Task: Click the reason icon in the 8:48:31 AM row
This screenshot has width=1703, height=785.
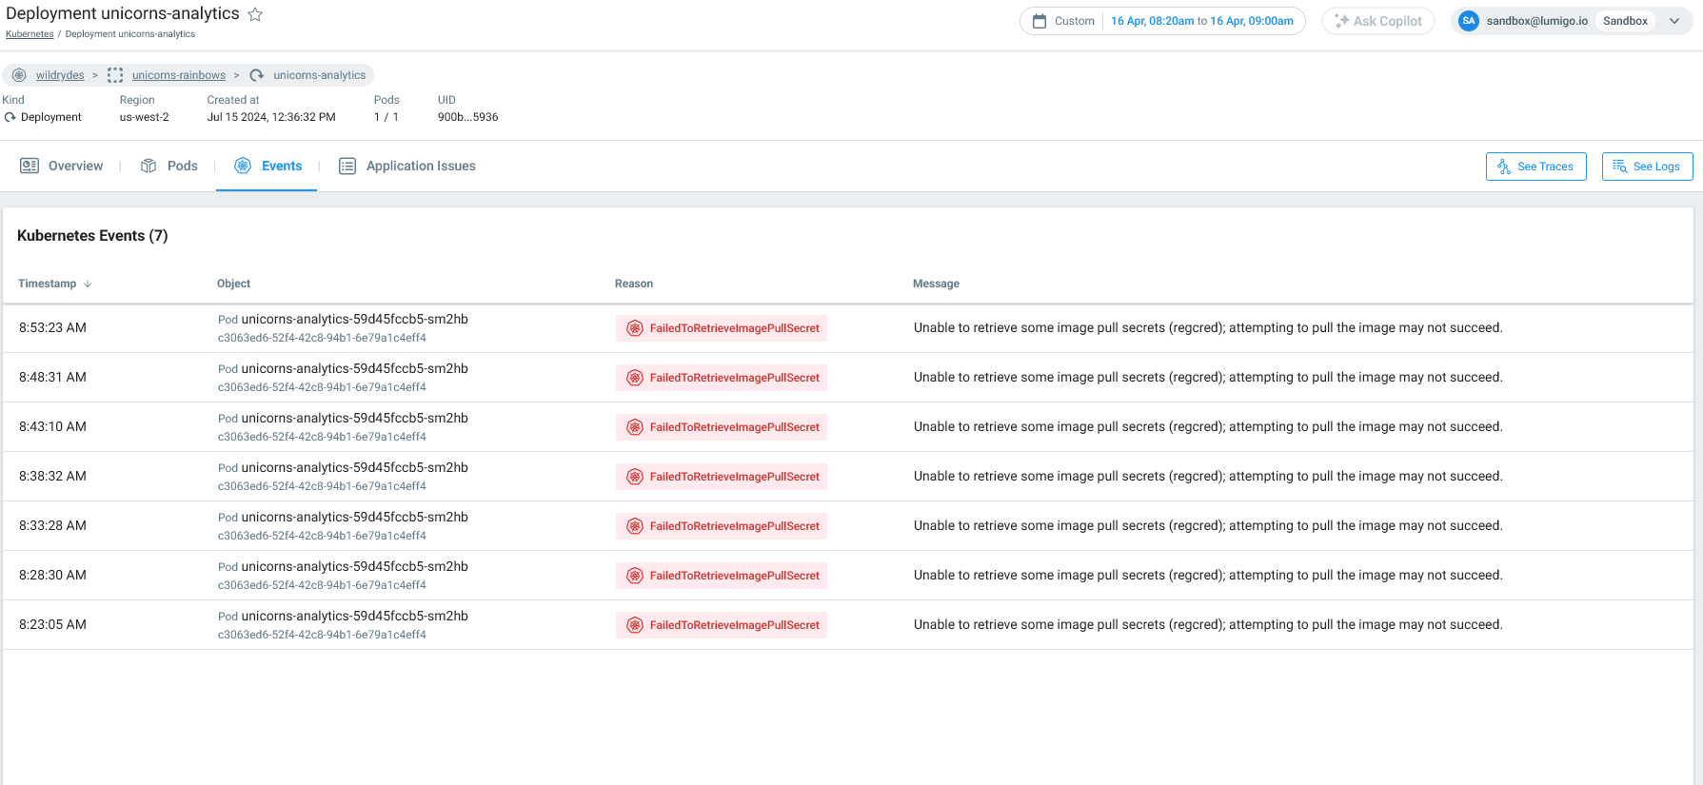Action: click(635, 378)
